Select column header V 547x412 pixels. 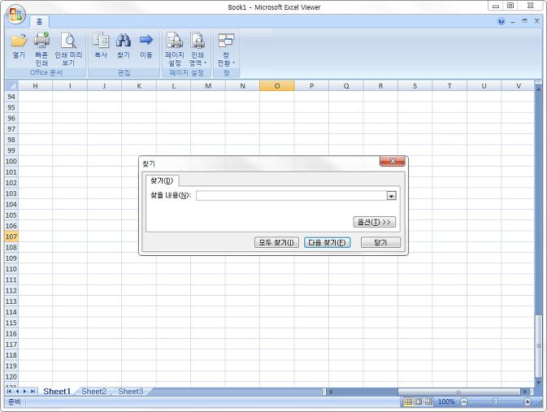[519, 86]
